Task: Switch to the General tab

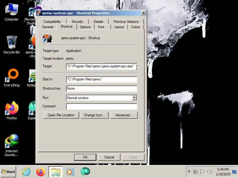Action: 48,27
